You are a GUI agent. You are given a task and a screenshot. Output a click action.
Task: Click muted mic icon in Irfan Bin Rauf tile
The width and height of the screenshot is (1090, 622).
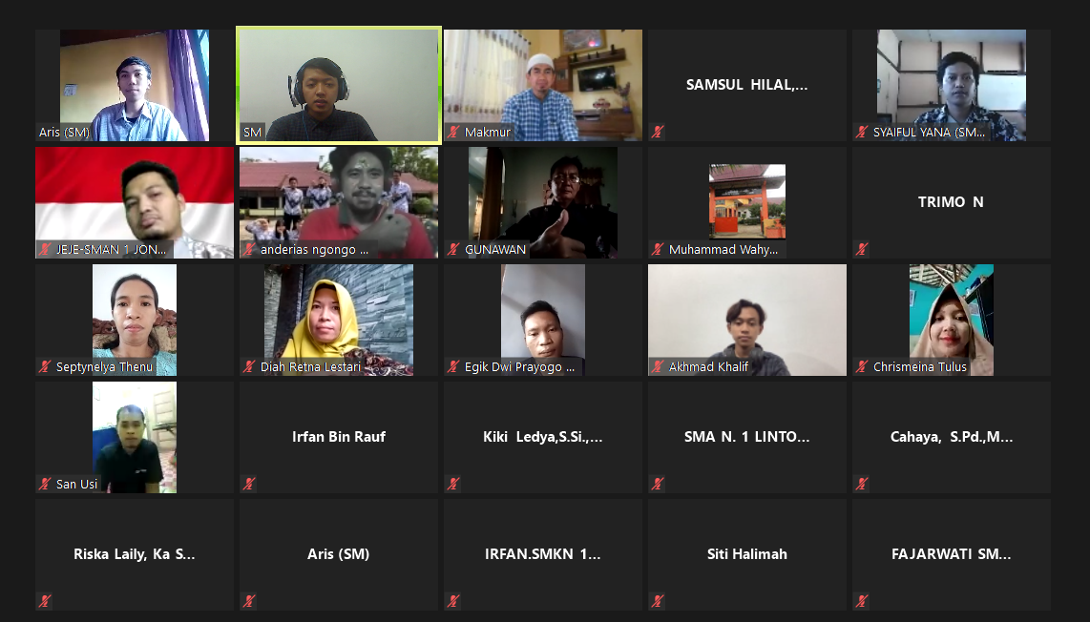click(x=249, y=485)
